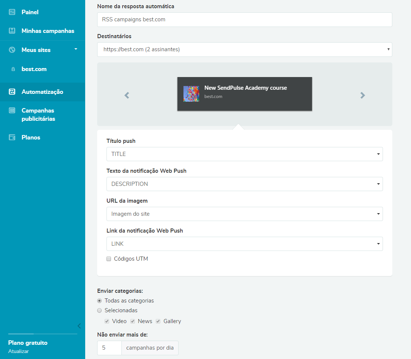Select Todas as categorias radio button

coord(99,301)
